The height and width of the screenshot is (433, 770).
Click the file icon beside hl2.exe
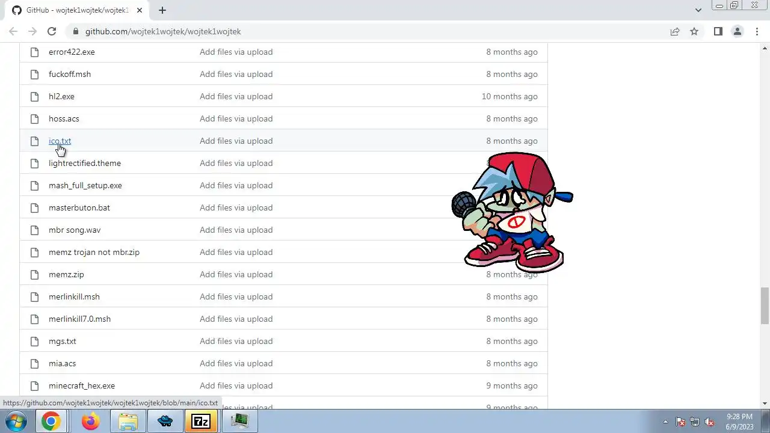pyautogui.click(x=34, y=96)
